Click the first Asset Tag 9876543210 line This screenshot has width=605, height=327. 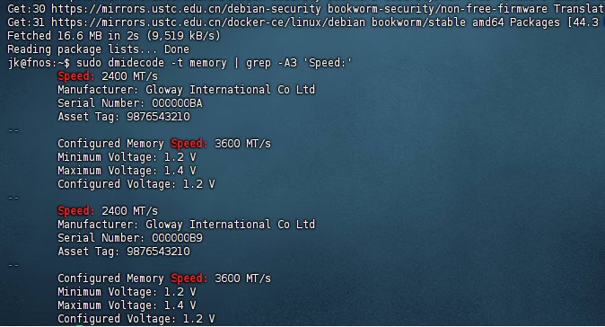click(x=124, y=117)
